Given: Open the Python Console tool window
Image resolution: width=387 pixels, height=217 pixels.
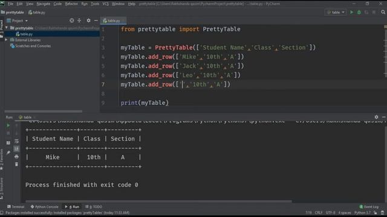Looking at the screenshot, I should [x=44, y=207].
